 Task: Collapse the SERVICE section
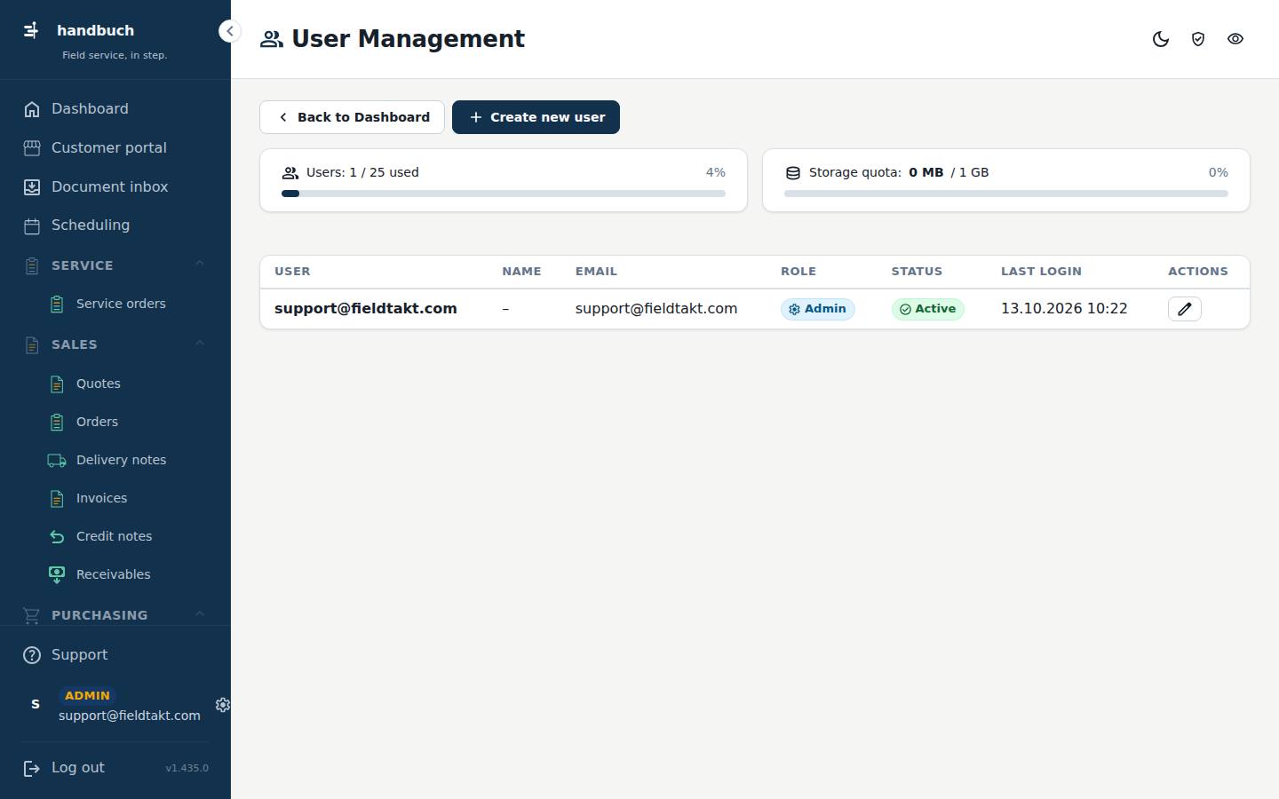115,265
